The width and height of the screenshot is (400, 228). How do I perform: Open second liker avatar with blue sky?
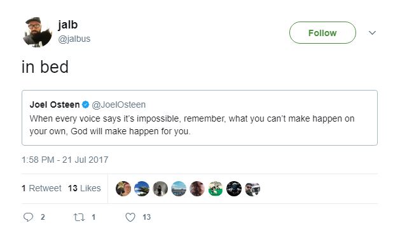pos(142,189)
